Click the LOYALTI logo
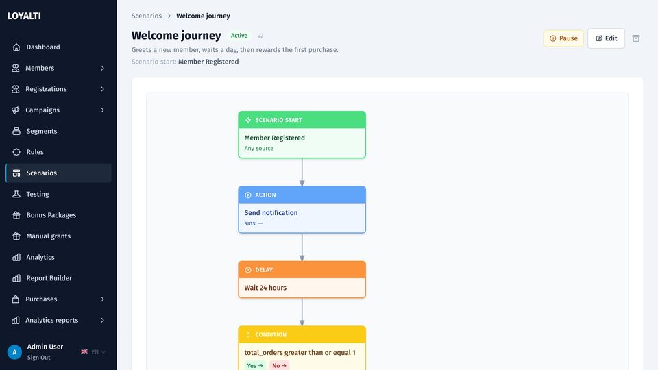Viewport: 658px width, 370px height. [x=24, y=16]
